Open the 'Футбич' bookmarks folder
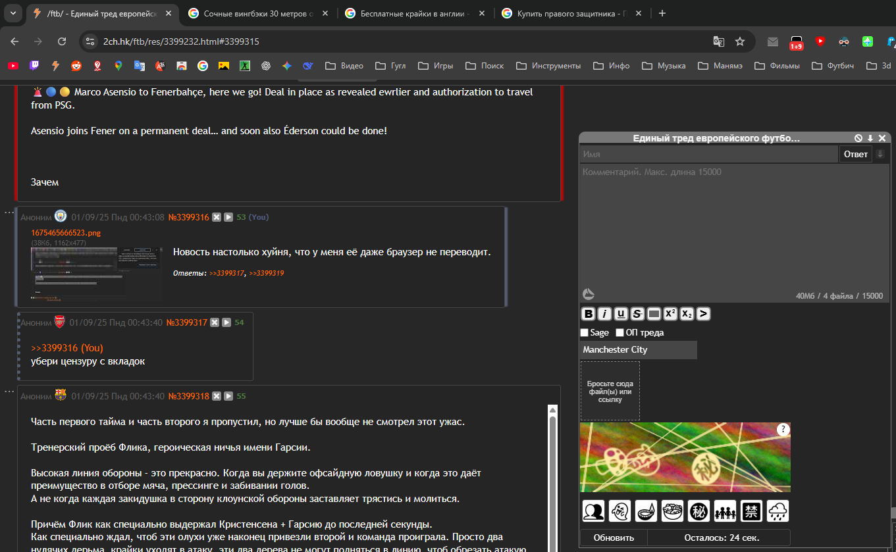This screenshot has height=552, width=896. click(833, 66)
